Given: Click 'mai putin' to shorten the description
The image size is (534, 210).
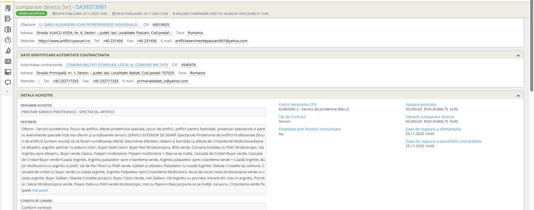Looking at the screenshot, I should click(x=40, y=190).
